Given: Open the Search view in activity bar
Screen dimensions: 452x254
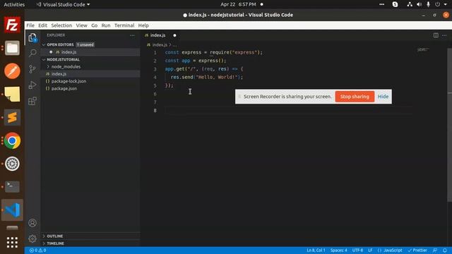Looking at the screenshot, I should (32, 53).
